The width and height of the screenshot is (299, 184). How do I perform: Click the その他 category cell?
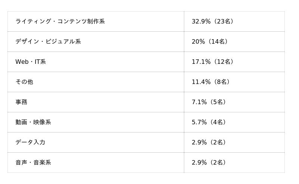[24, 82]
